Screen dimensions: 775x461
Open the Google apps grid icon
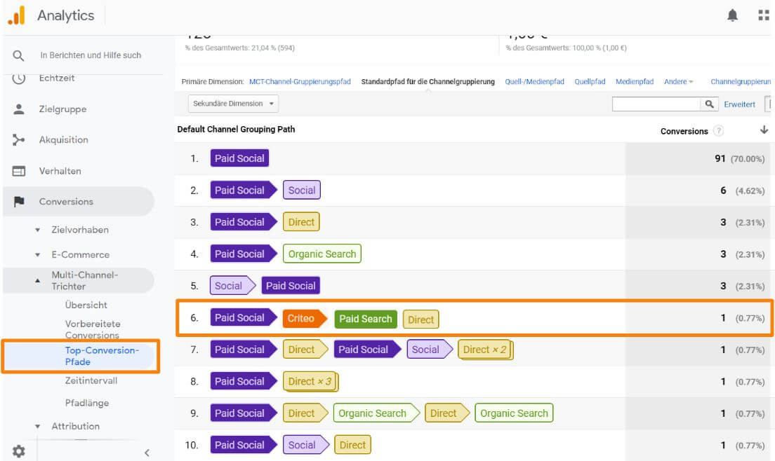(x=764, y=15)
